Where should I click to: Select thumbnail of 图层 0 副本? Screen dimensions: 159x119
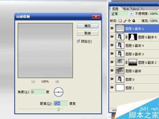point(120,71)
